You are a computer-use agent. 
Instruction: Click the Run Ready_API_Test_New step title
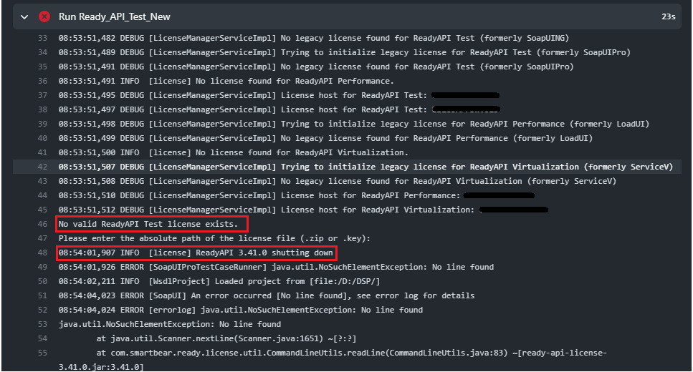[x=115, y=16]
